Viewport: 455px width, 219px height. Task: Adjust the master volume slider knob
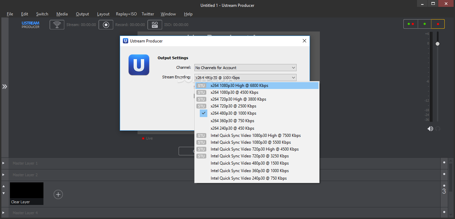coord(438,44)
